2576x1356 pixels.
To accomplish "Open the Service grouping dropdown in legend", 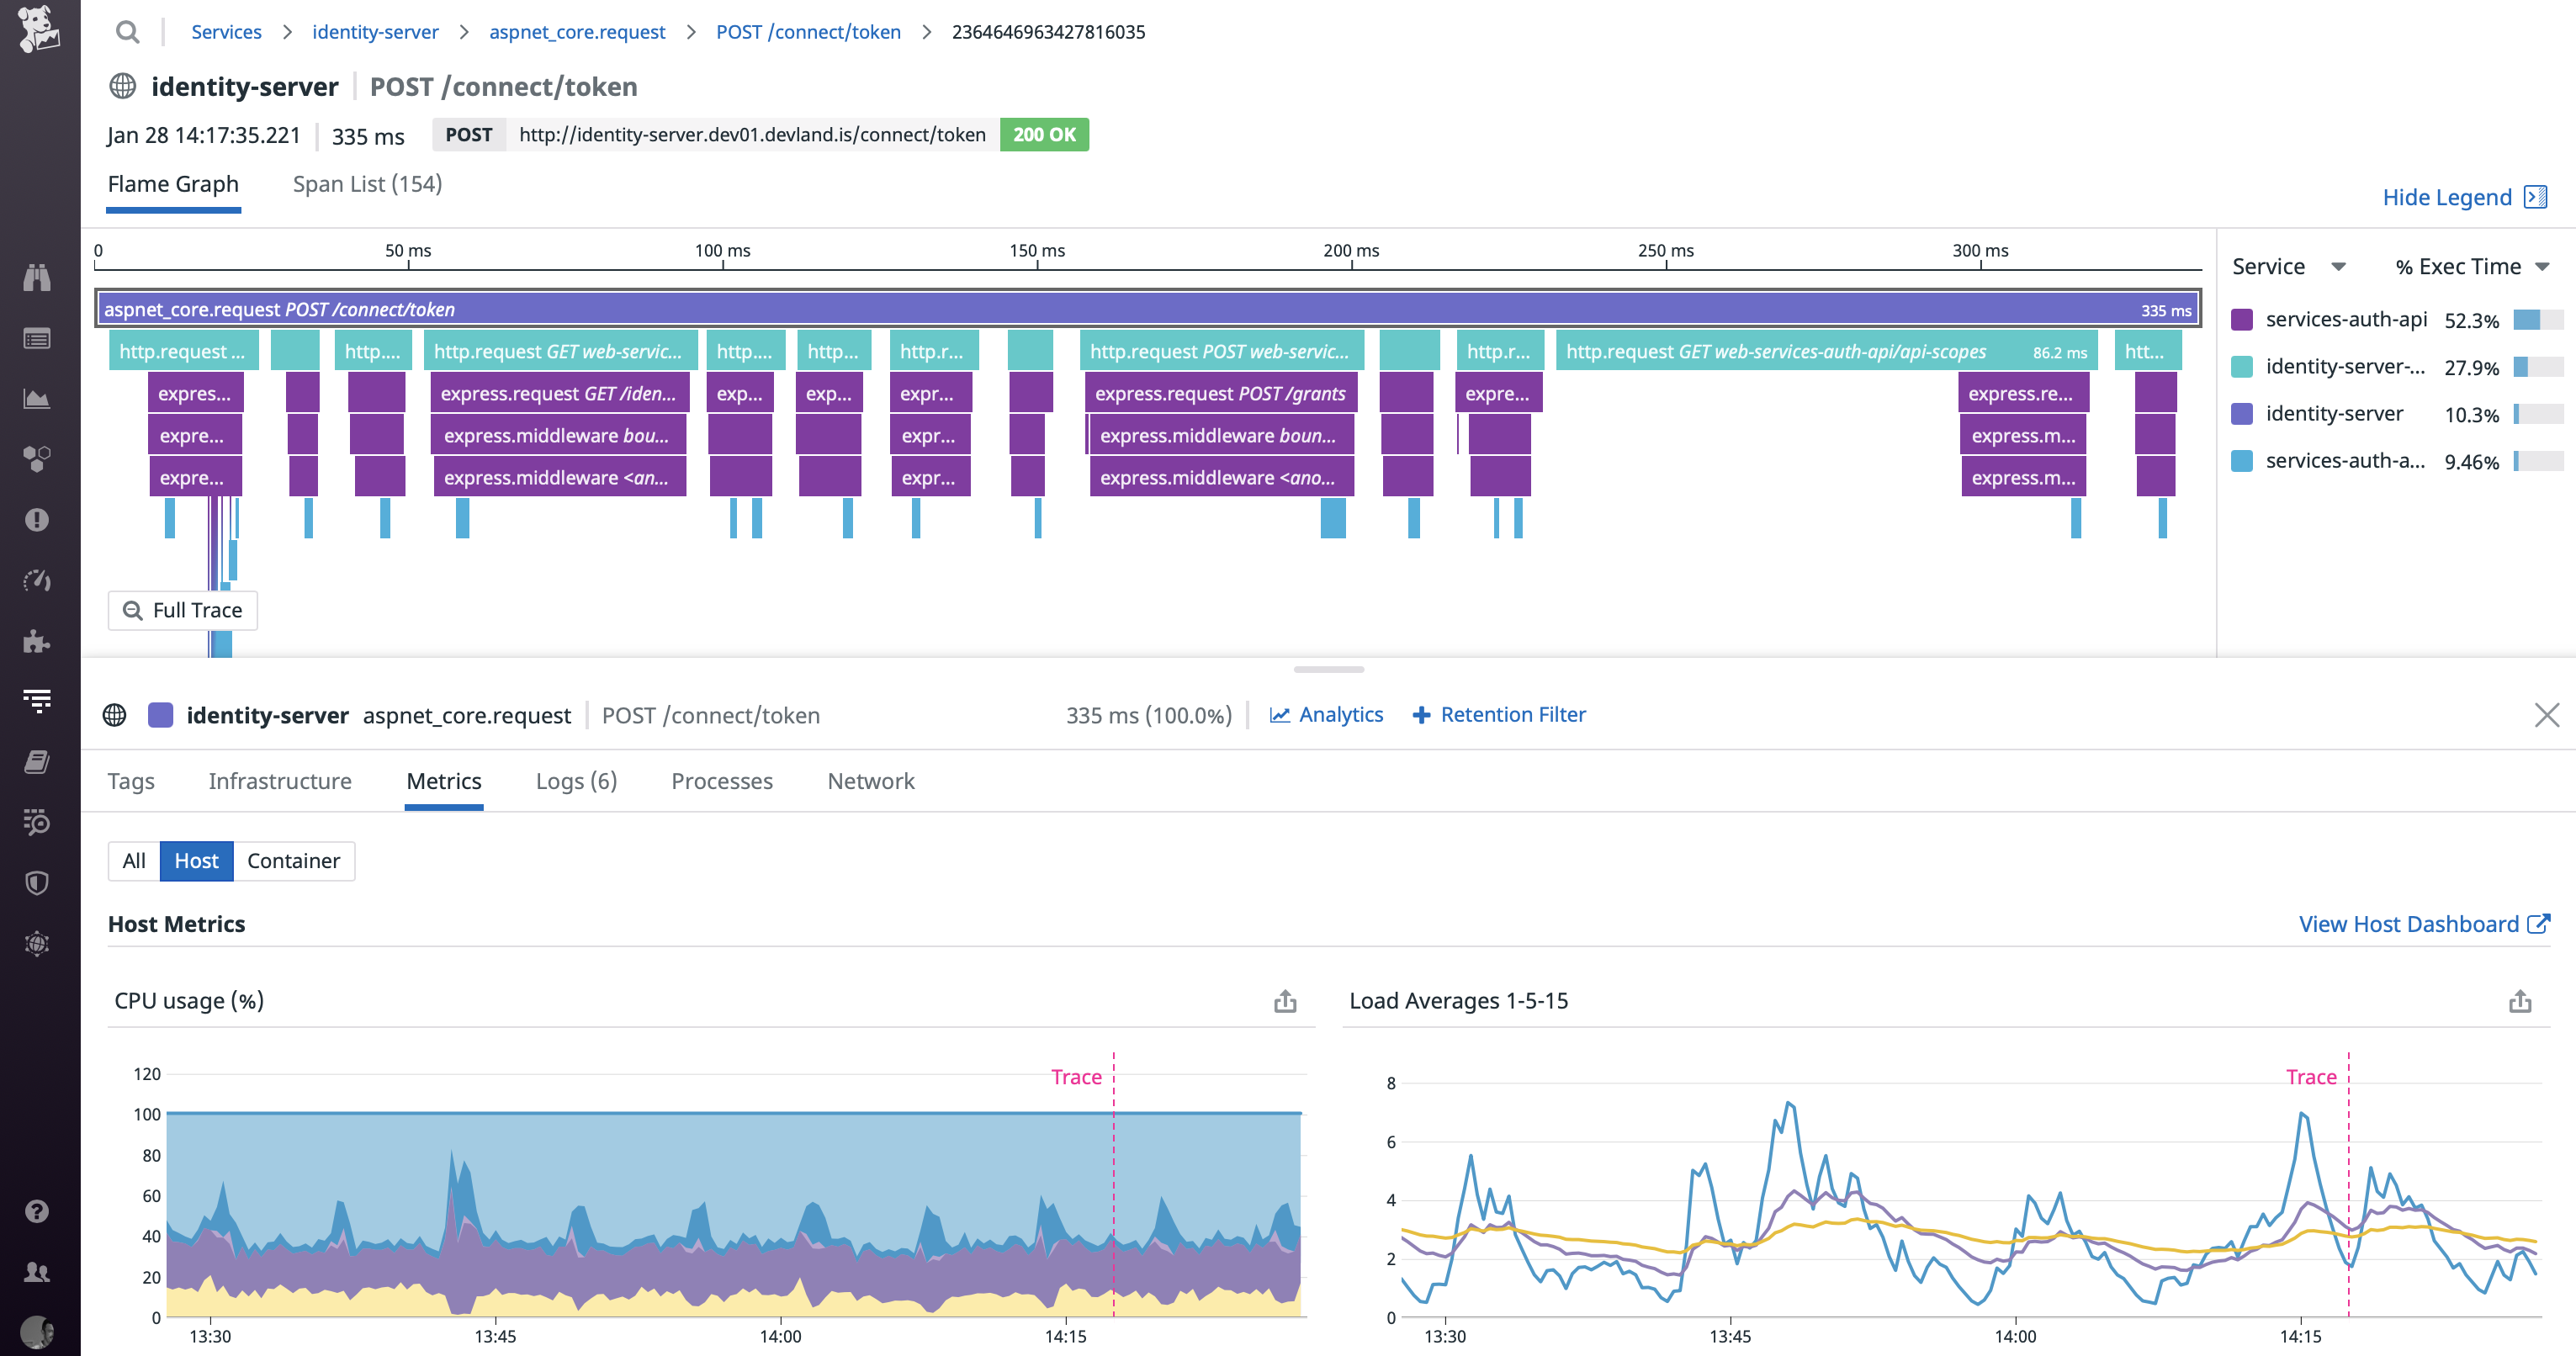I will 2289,266.
